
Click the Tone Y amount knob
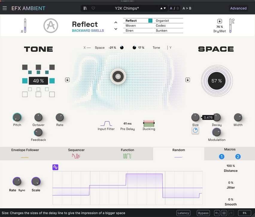coord(134,48)
